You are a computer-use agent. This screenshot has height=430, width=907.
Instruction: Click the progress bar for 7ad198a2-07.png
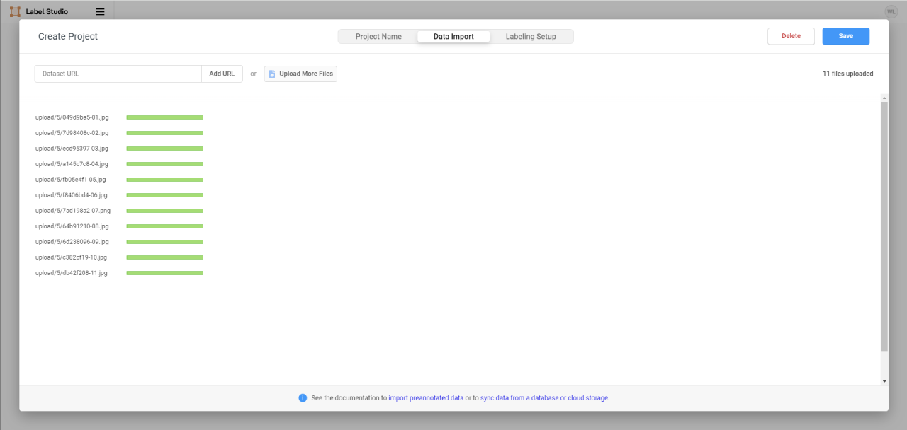coord(164,211)
